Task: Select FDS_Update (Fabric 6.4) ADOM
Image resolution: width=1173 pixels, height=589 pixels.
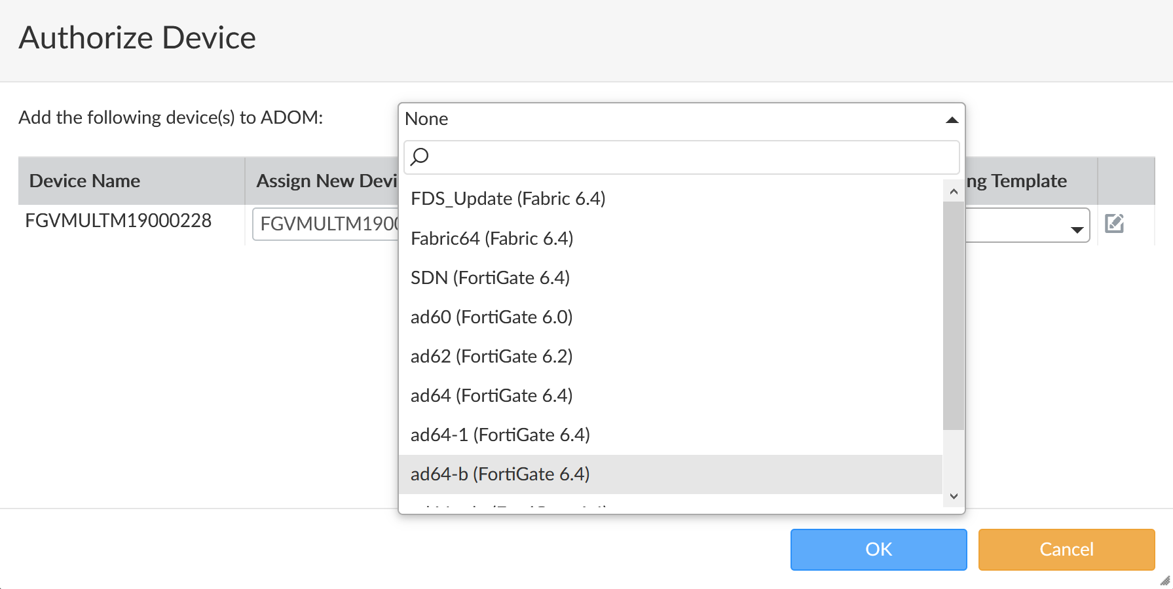Action: 670,199
